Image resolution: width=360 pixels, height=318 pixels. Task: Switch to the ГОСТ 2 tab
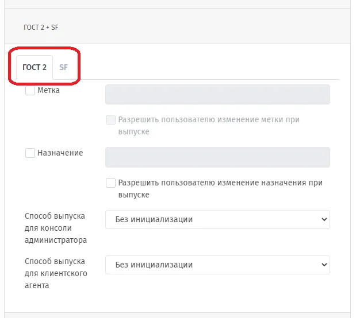click(x=35, y=67)
